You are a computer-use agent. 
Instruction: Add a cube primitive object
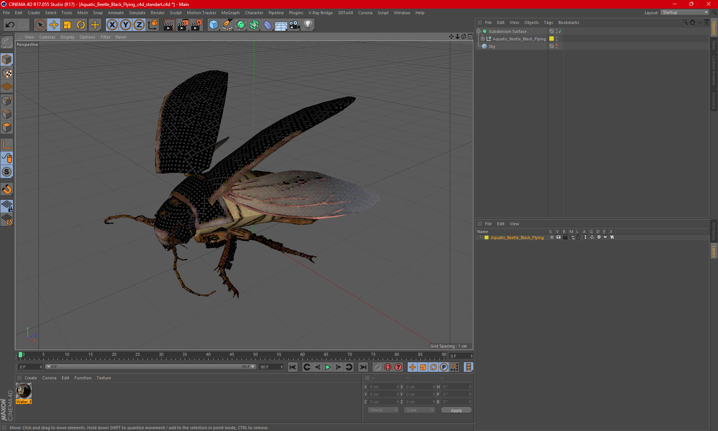point(214,25)
